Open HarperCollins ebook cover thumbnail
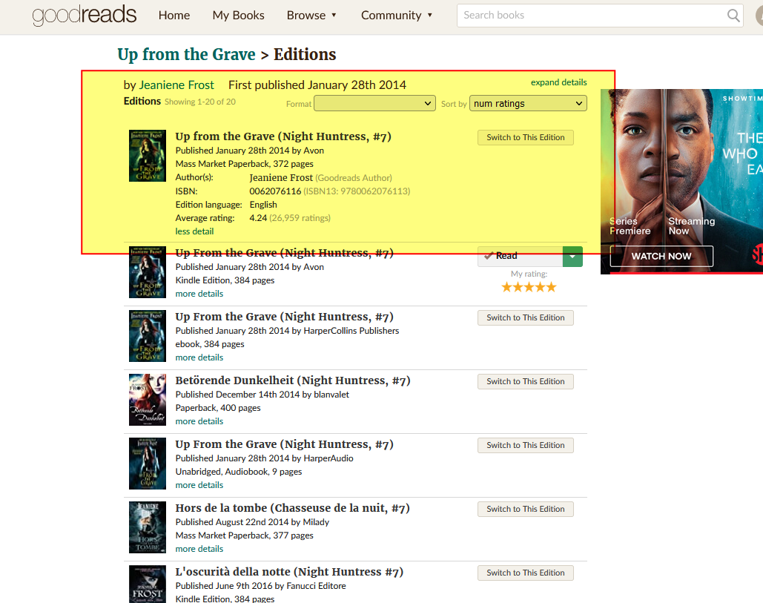 pos(148,336)
